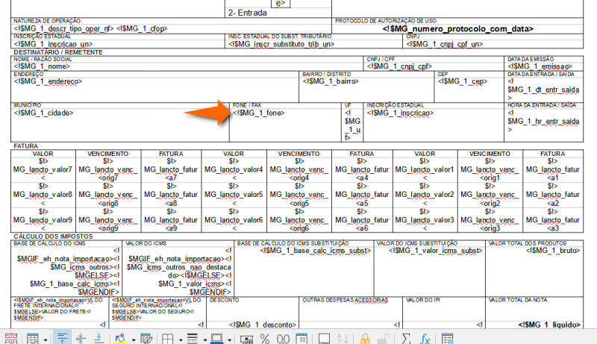Click the MG_lancto_valor7 cell
597x344 pixels.
click(x=43, y=169)
